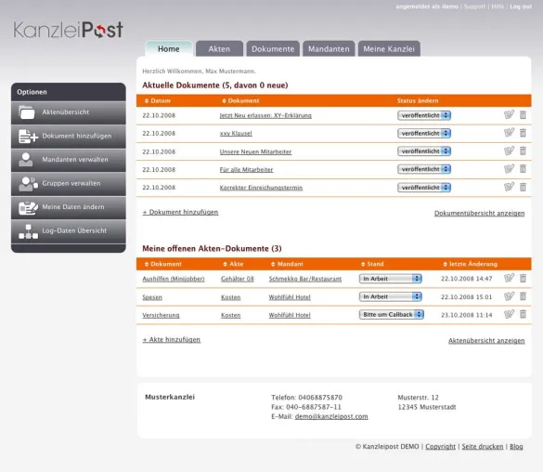Edit the 'Jetzt Neu erlassen: XY-Erklärung' document
The height and width of the screenshot is (472, 543).
point(509,114)
